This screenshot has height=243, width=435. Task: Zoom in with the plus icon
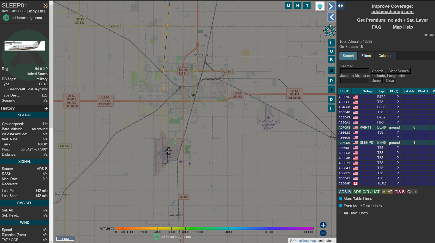pyautogui.click(x=323, y=225)
